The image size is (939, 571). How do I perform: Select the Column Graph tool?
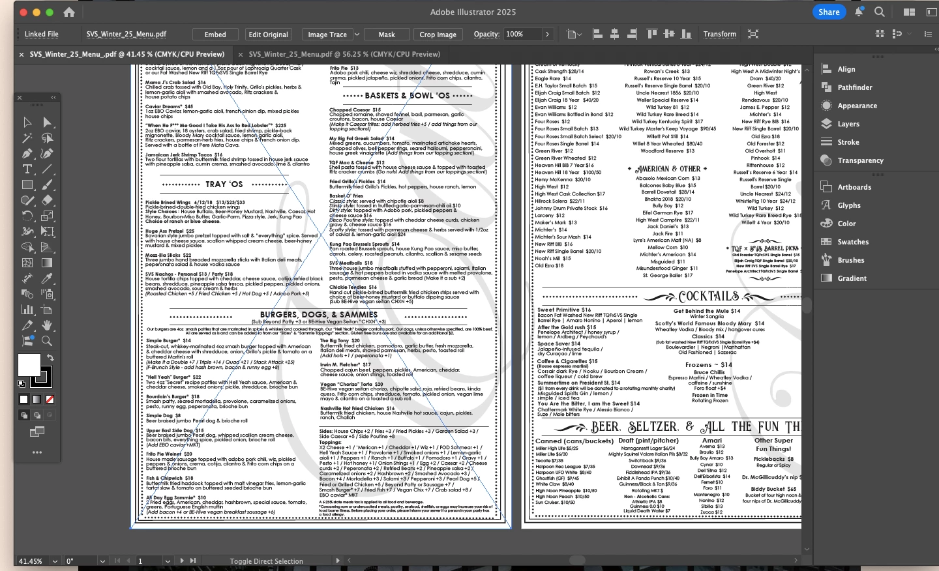pyautogui.click(x=27, y=310)
